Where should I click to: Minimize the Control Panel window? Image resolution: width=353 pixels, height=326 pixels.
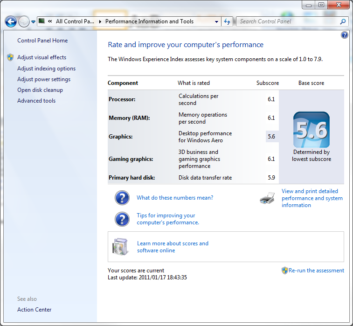pyautogui.click(x=308, y=5)
